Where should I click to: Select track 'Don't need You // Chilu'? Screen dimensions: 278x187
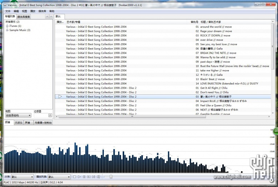pos(163,92)
